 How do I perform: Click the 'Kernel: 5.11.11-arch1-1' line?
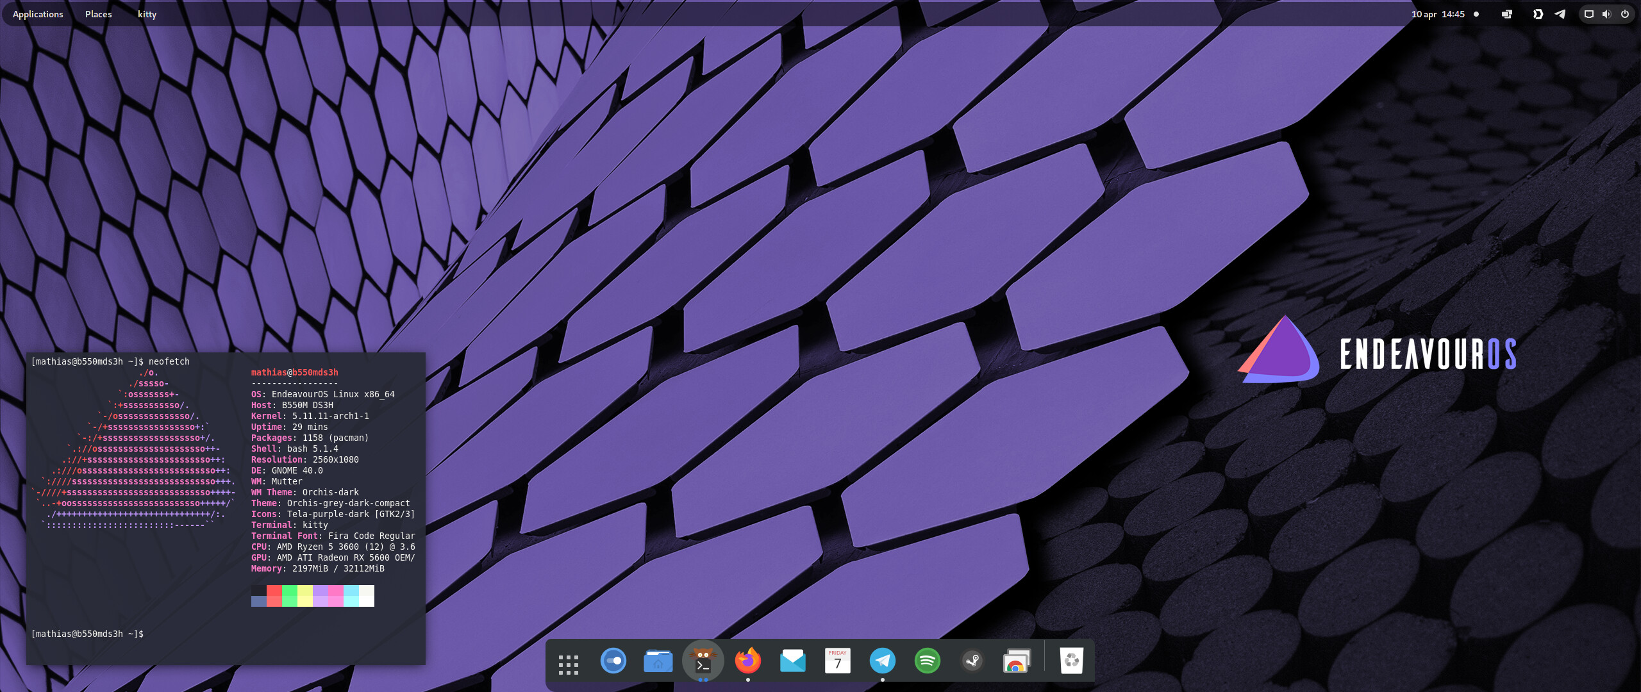(310, 416)
